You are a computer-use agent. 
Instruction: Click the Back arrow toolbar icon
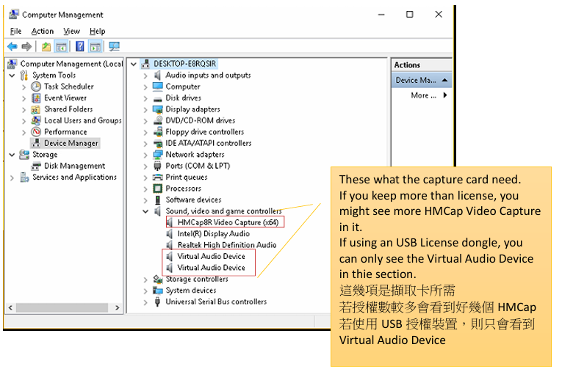(12, 46)
